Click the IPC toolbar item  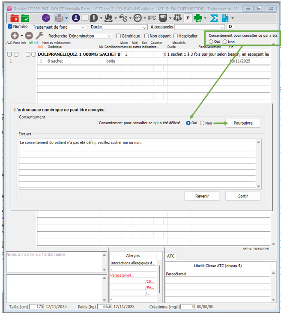click(152, 18)
